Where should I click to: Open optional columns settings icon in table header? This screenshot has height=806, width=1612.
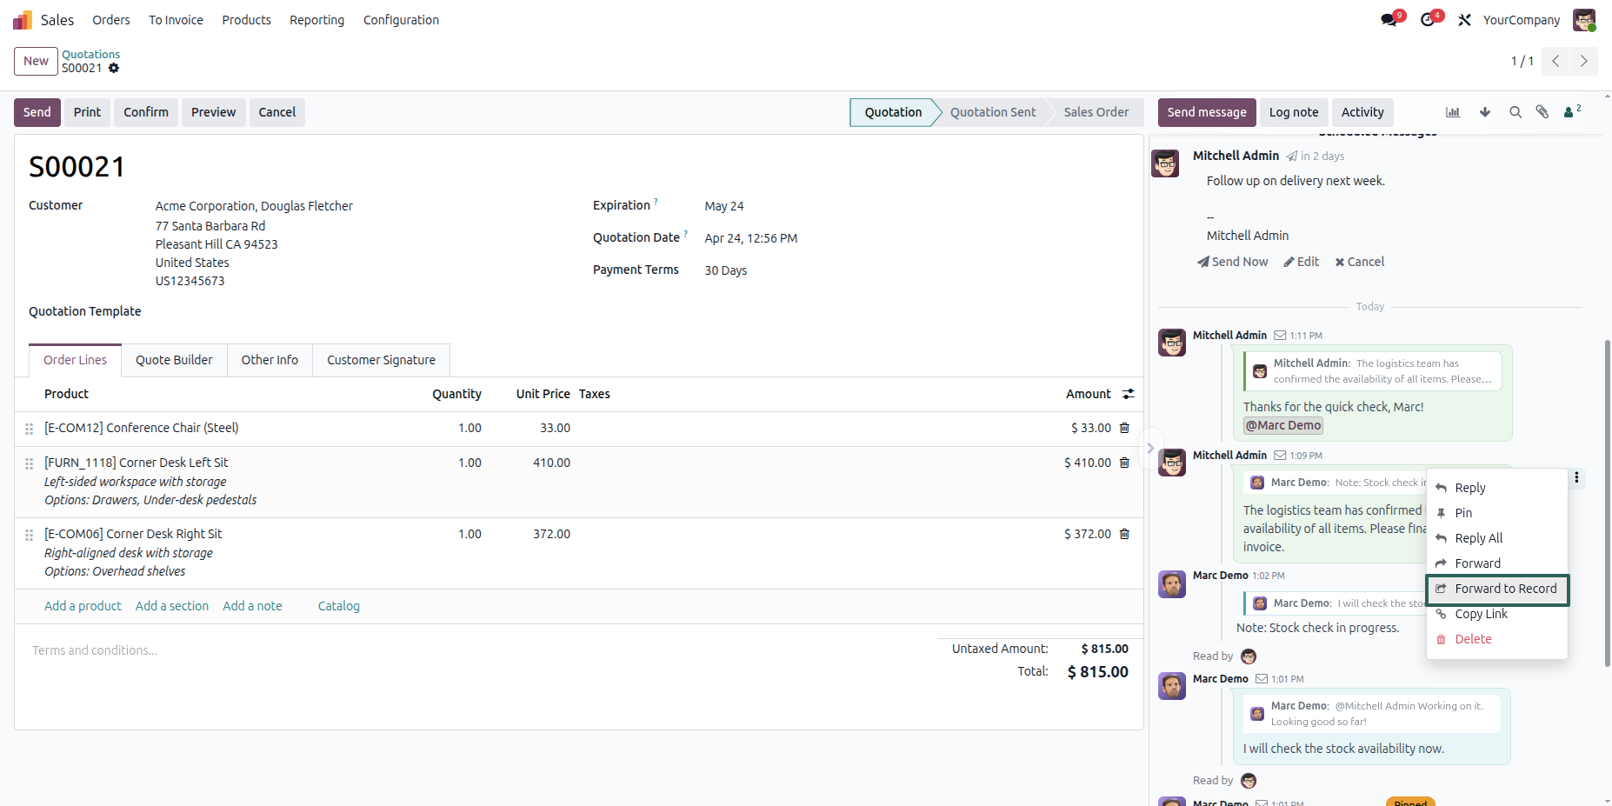click(1129, 394)
